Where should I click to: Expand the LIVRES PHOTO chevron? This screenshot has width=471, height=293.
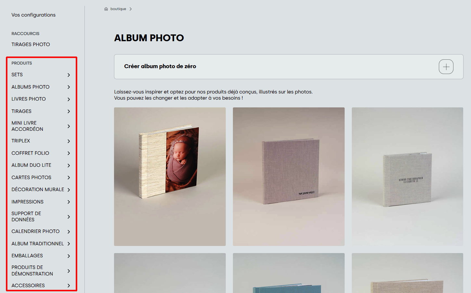(69, 99)
